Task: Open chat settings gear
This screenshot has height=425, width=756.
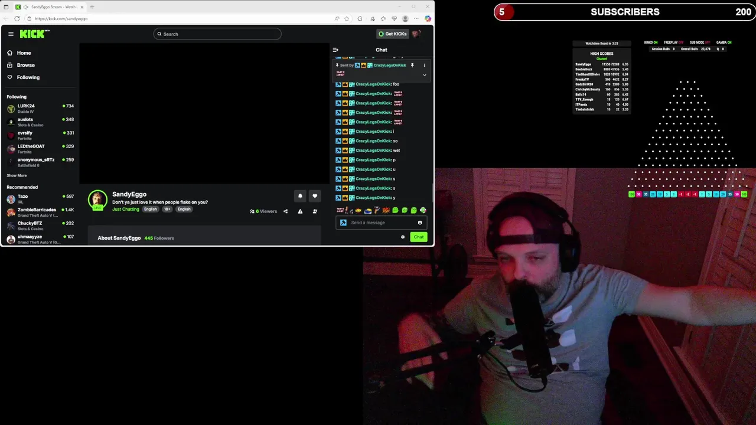Action: point(403,237)
